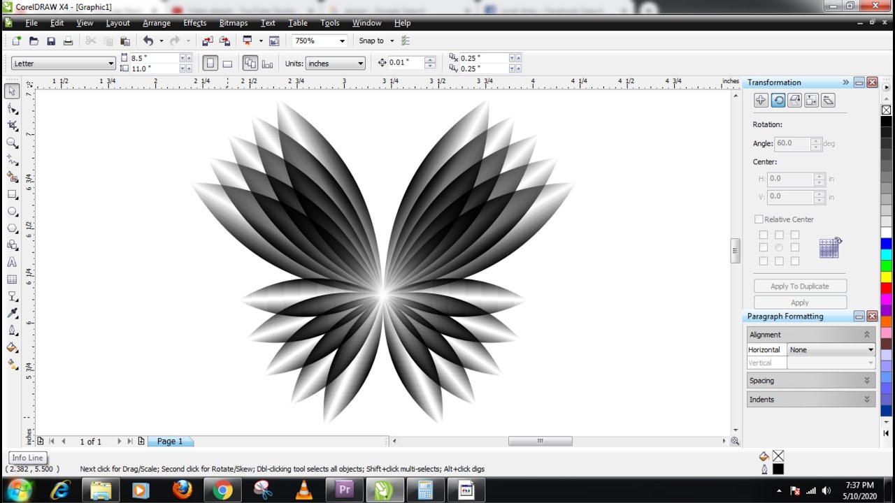Toggle the Relative Center checkbox
Viewport: 895px width, 503px height.
point(759,219)
